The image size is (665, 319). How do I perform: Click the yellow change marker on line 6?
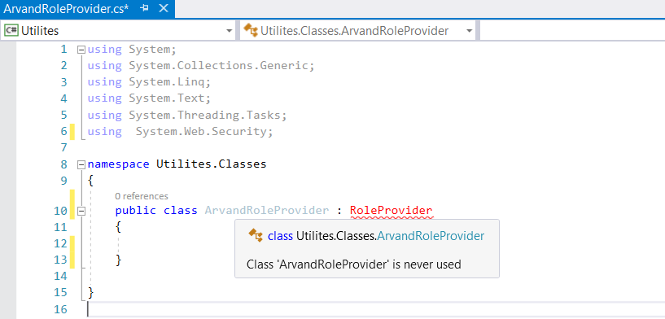[72, 132]
